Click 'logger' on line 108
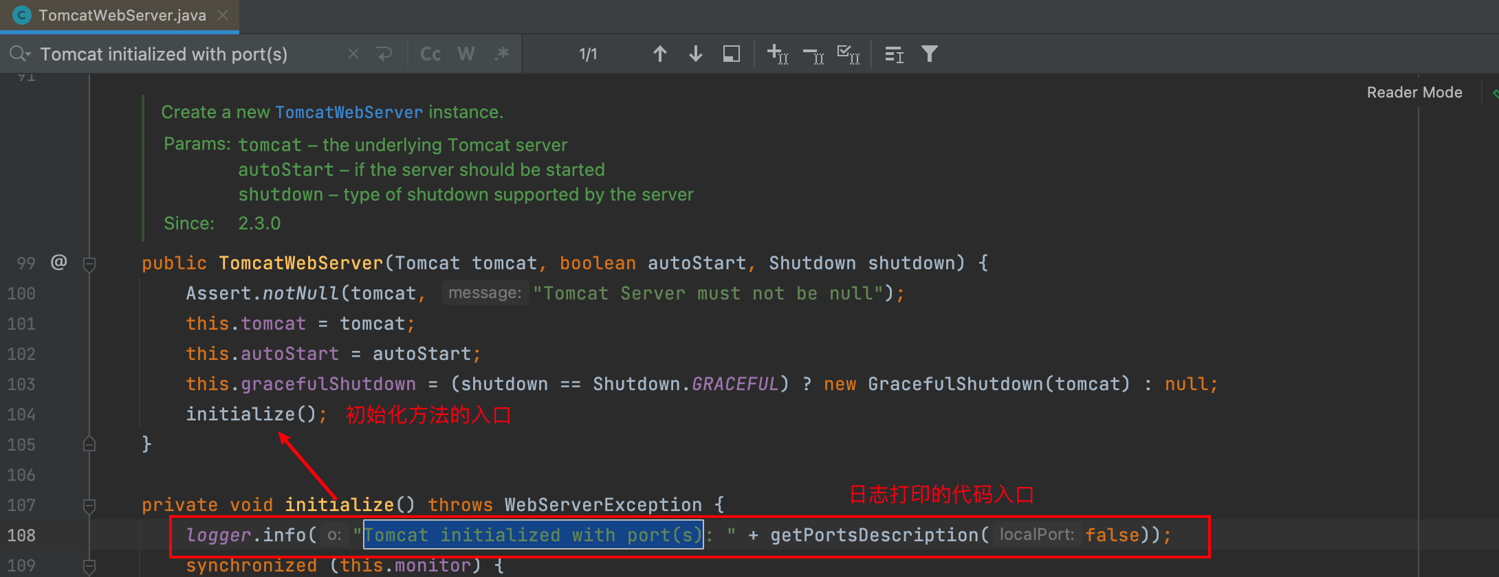Screen dimensions: 1499x577 pos(218,535)
